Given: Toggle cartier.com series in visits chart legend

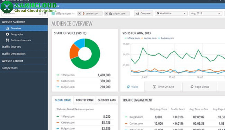Looking at the screenshot, I should [x=149, y=38].
